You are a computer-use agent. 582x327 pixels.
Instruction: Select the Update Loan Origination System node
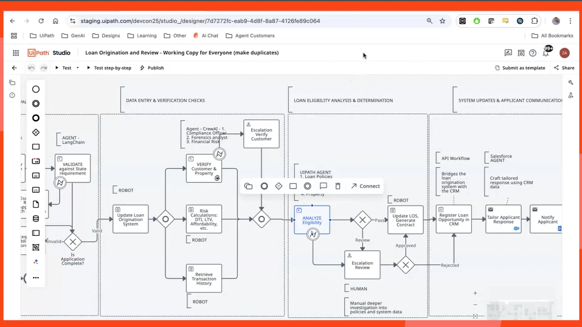point(130,219)
